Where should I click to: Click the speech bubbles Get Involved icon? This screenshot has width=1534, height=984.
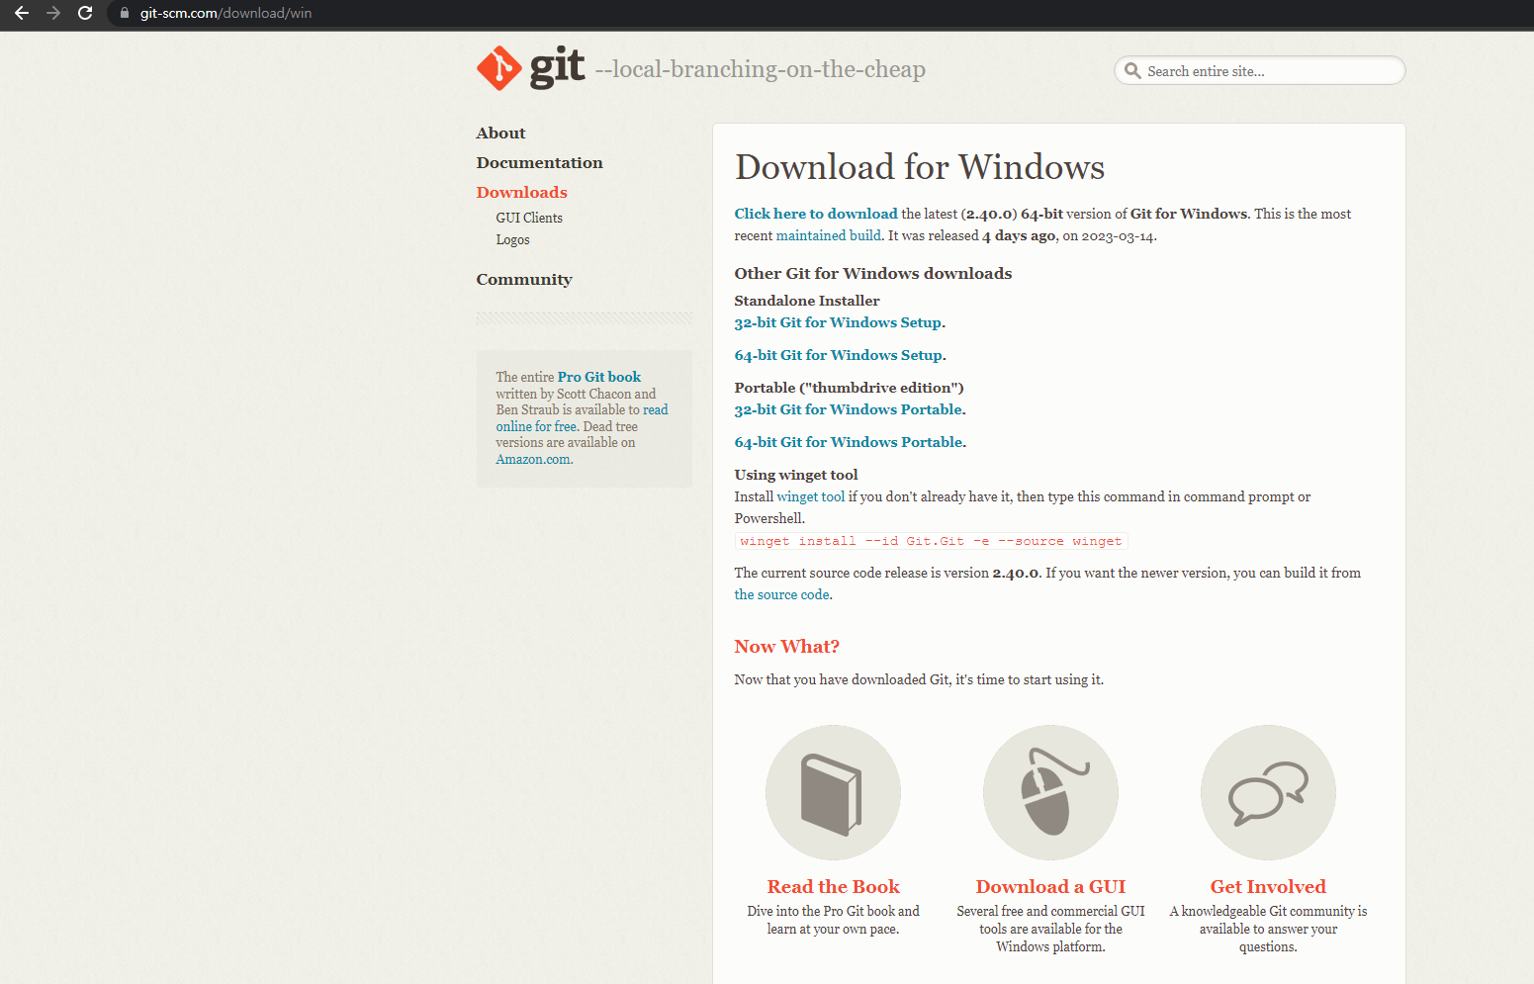(1268, 792)
